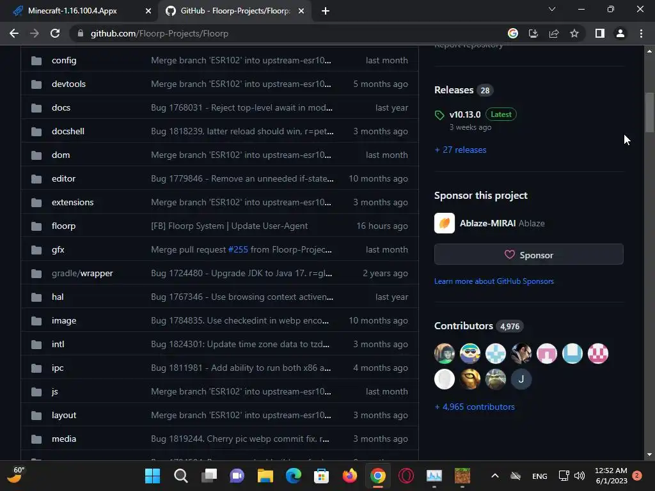Viewport: 655px width, 491px height.
Task: Open the Windows Start menu
Action: (x=152, y=476)
